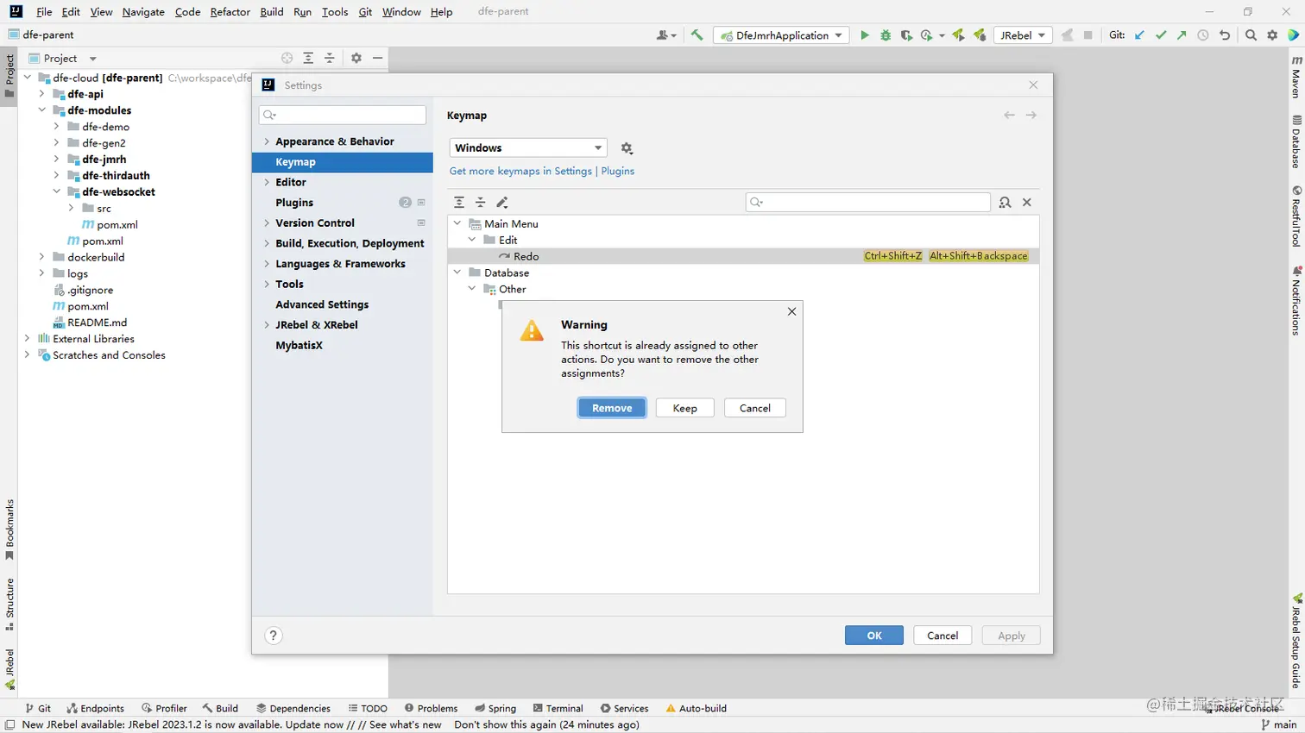The height and width of the screenshot is (733, 1305).
Task: Open the Refactor menu
Action: pyautogui.click(x=230, y=12)
